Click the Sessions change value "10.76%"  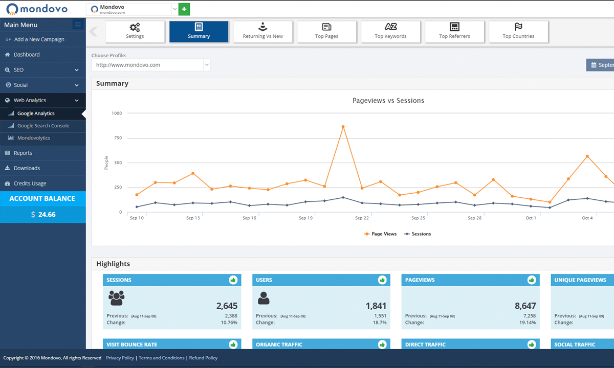(229, 323)
